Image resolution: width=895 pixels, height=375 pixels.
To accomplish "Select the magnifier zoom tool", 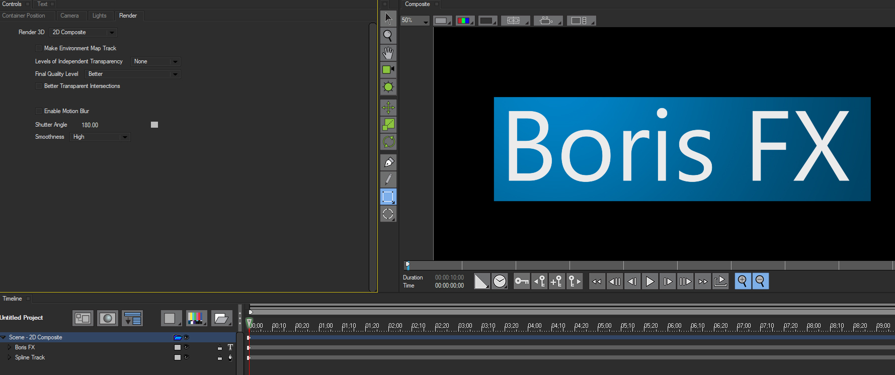I will click(388, 36).
